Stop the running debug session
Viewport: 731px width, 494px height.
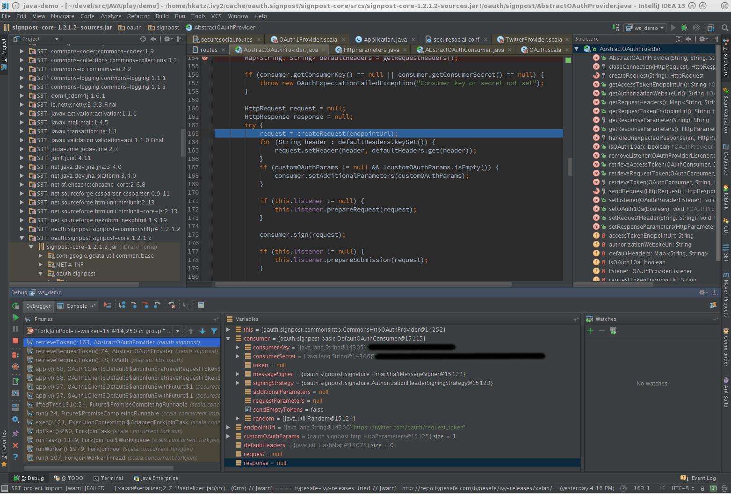pos(15,341)
